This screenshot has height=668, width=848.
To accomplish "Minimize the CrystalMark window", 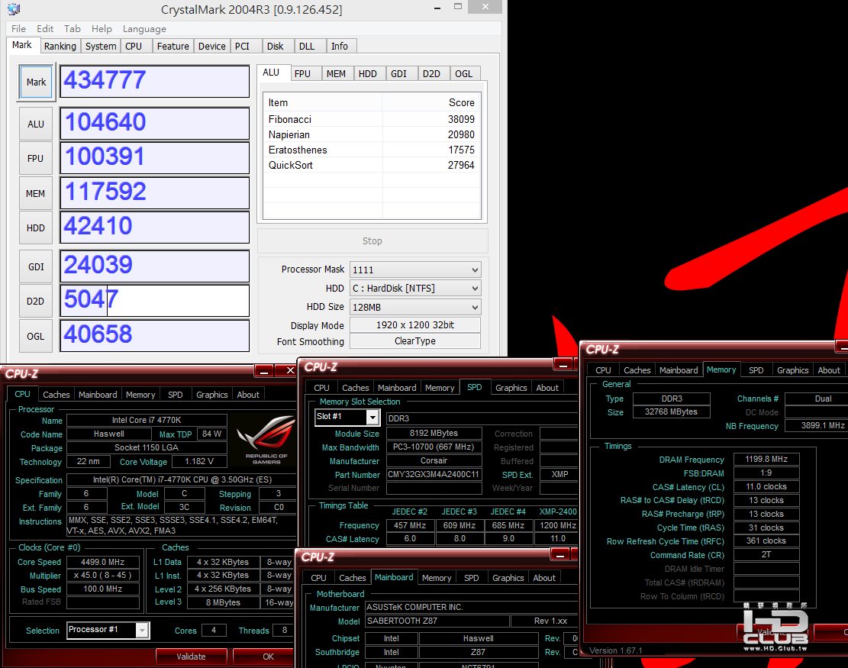I will click(x=437, y=8).
